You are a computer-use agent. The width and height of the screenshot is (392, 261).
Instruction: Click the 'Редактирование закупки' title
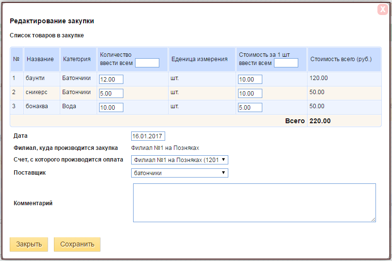pyautogui.click(x=52, y=21)
